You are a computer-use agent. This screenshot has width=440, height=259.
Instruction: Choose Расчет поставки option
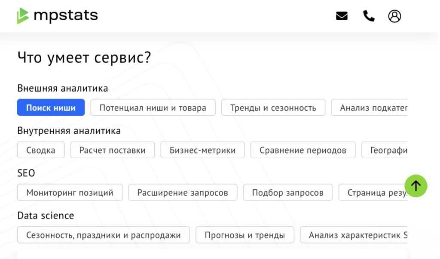113,150
